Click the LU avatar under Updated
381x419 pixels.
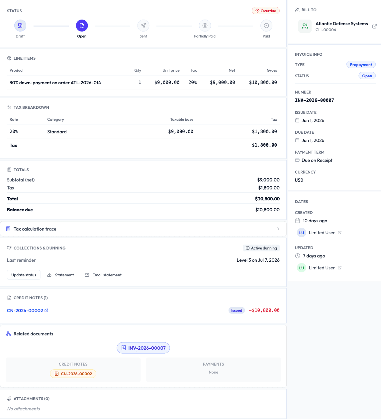302,268
